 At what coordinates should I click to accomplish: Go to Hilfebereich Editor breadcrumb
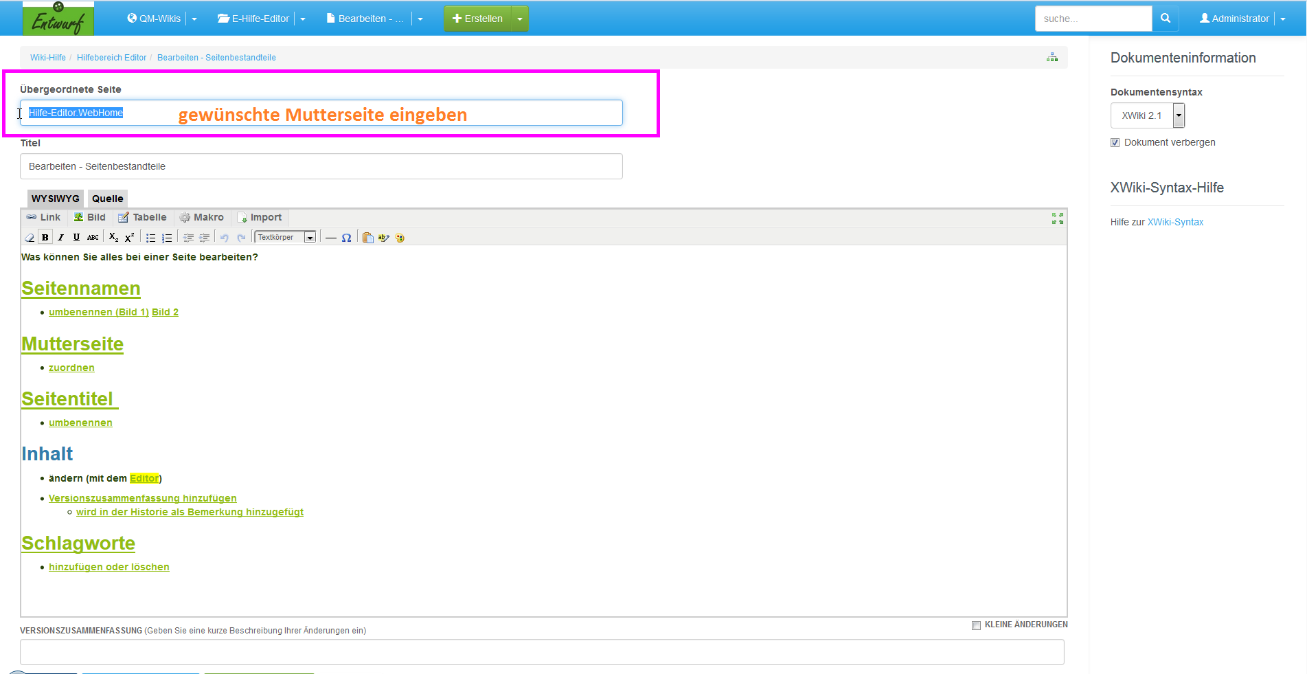pyautogui.click(x=111, y=58)
